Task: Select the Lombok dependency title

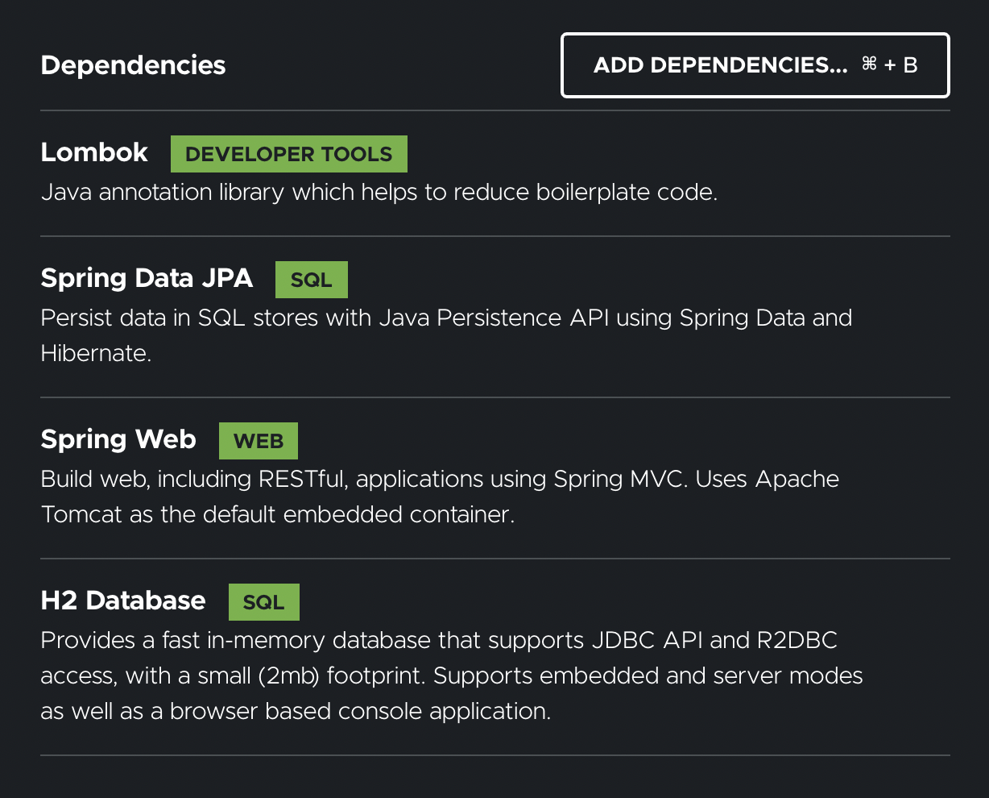Action: (94, 152)
